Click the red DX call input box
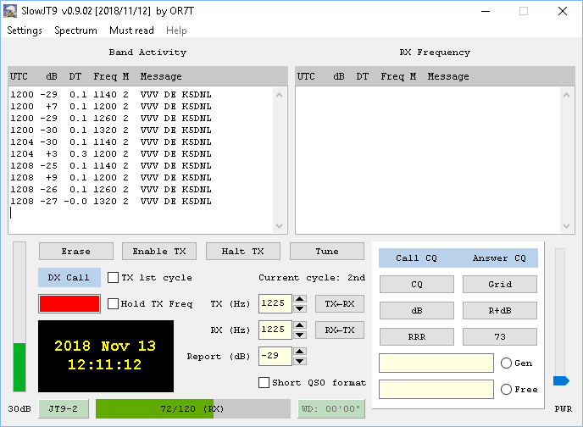Image resolution: width=583 pixels, height=427 pixels. pyautogui.click(x=69, y=303)
